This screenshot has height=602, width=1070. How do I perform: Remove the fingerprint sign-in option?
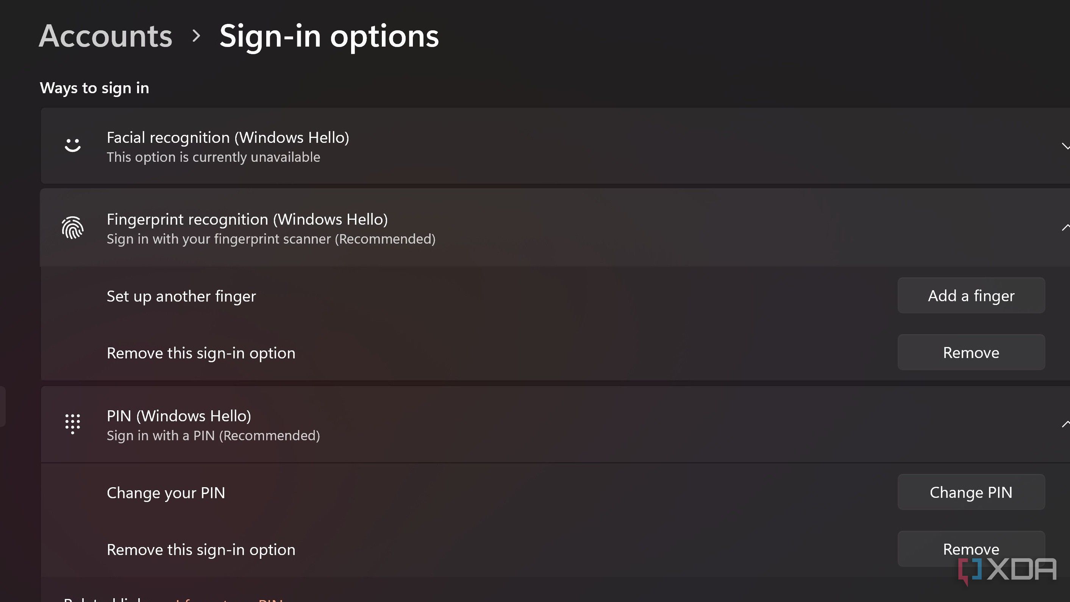(x=971, y=352)
